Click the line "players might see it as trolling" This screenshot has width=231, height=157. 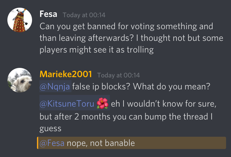97,50
